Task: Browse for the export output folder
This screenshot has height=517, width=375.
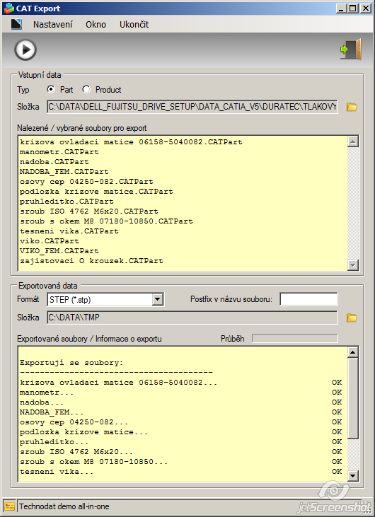Action: (352, 318)
